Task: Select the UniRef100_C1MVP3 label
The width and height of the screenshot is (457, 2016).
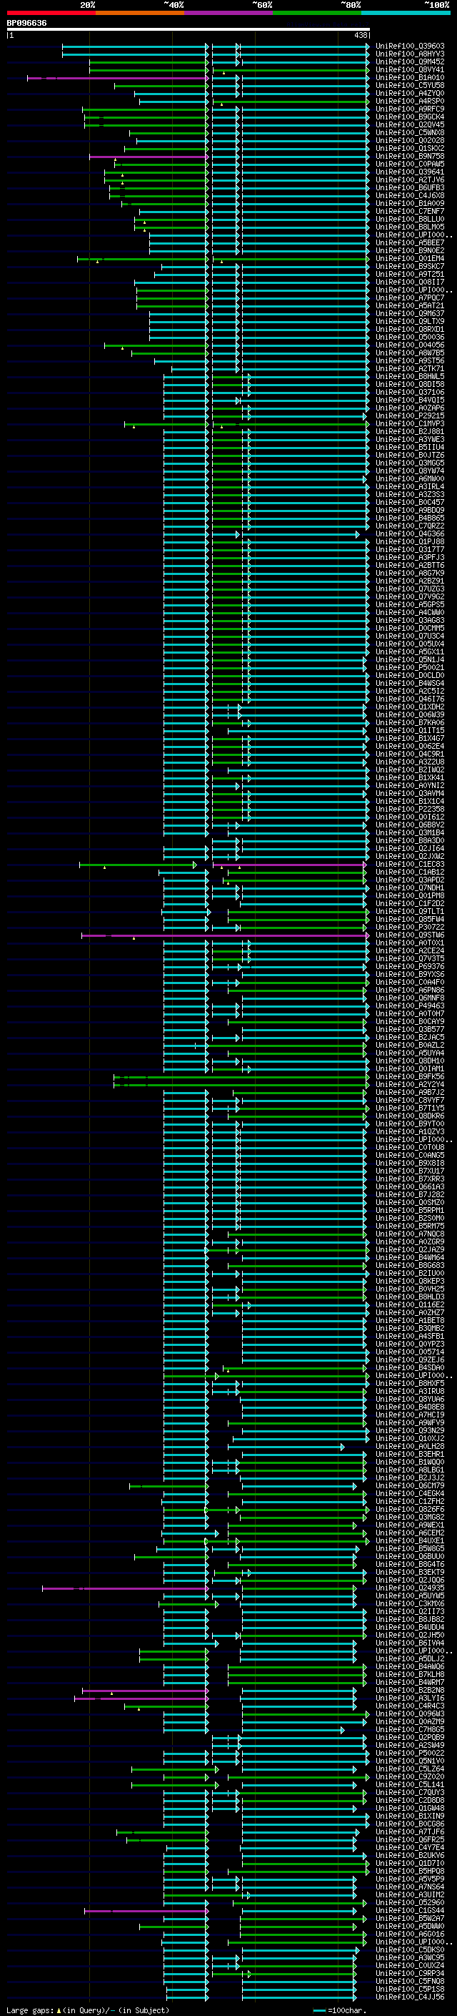Action: tap(410, 423)
